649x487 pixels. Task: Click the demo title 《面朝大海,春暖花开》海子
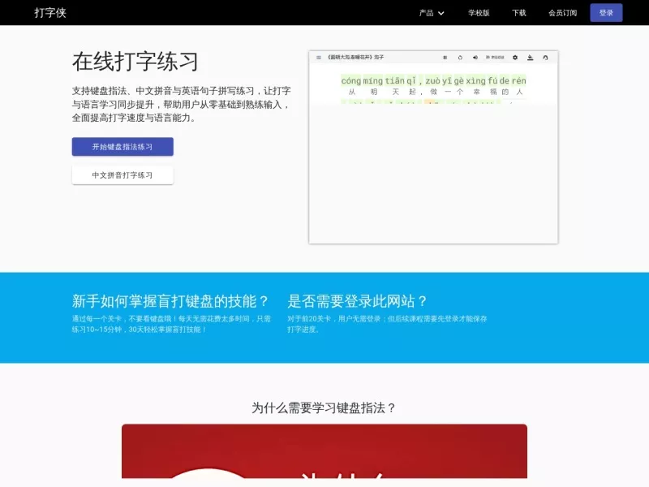[355, 58]
